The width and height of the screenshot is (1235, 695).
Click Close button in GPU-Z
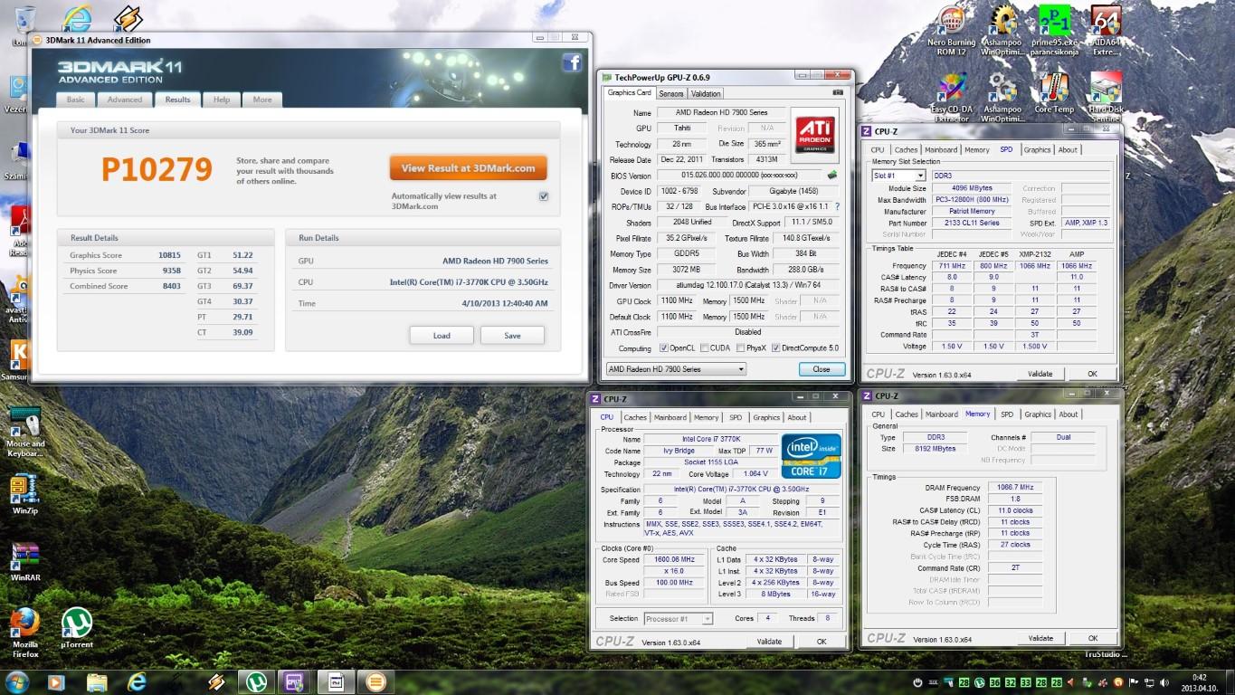click(x=822, y=369)
